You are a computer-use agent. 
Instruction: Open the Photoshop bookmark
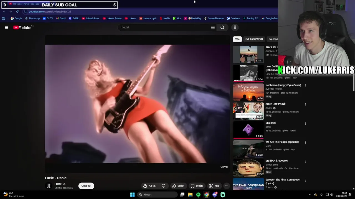click(x=32, y=19)
